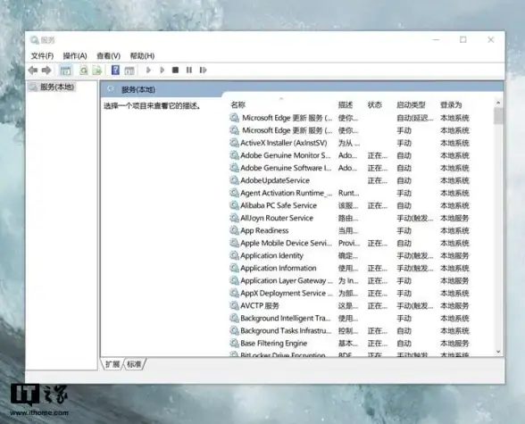
Task: Sort by the 状态 column header
Action: [x=375, y=105]
